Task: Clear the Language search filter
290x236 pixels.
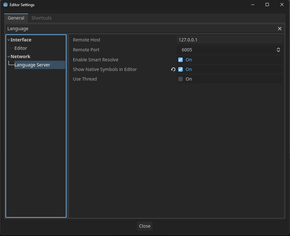Action: click(279, 29)
